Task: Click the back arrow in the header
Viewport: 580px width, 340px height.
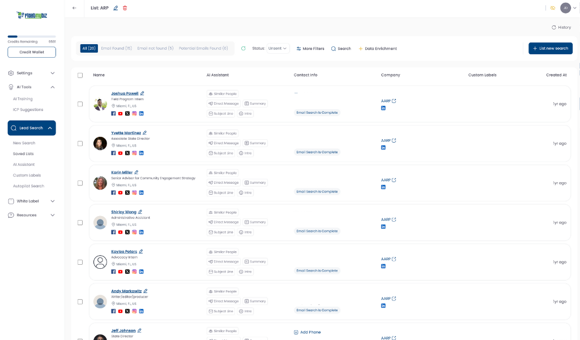Action: [x=74, y=8]
